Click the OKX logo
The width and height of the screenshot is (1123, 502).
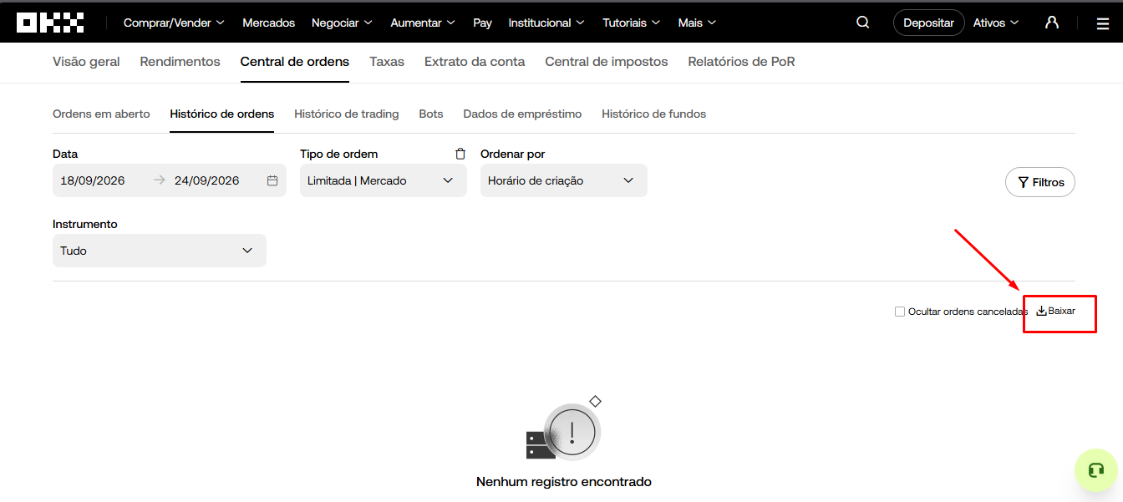tap(50, 23)
